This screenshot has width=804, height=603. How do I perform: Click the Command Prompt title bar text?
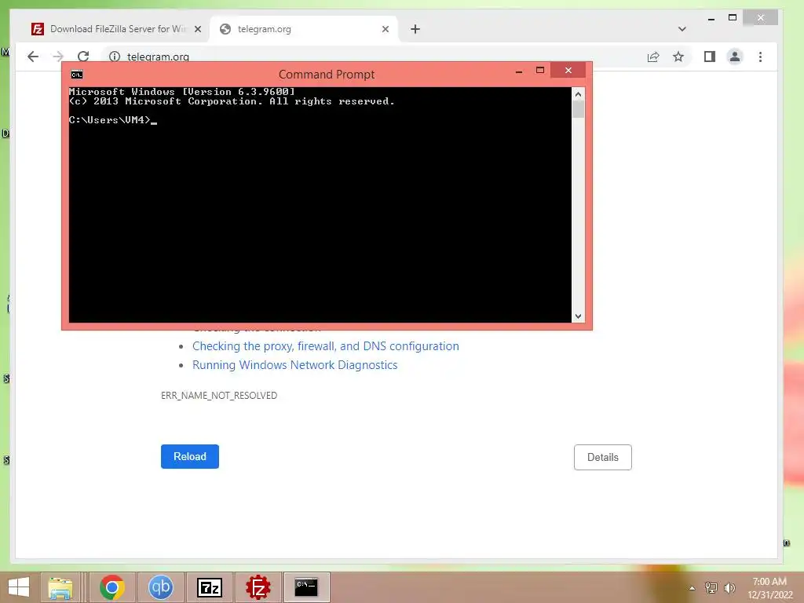point(327,75)
